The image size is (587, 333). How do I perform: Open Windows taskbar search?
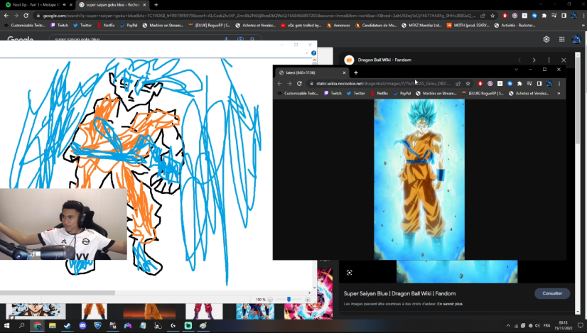click(x=22, y=325)
